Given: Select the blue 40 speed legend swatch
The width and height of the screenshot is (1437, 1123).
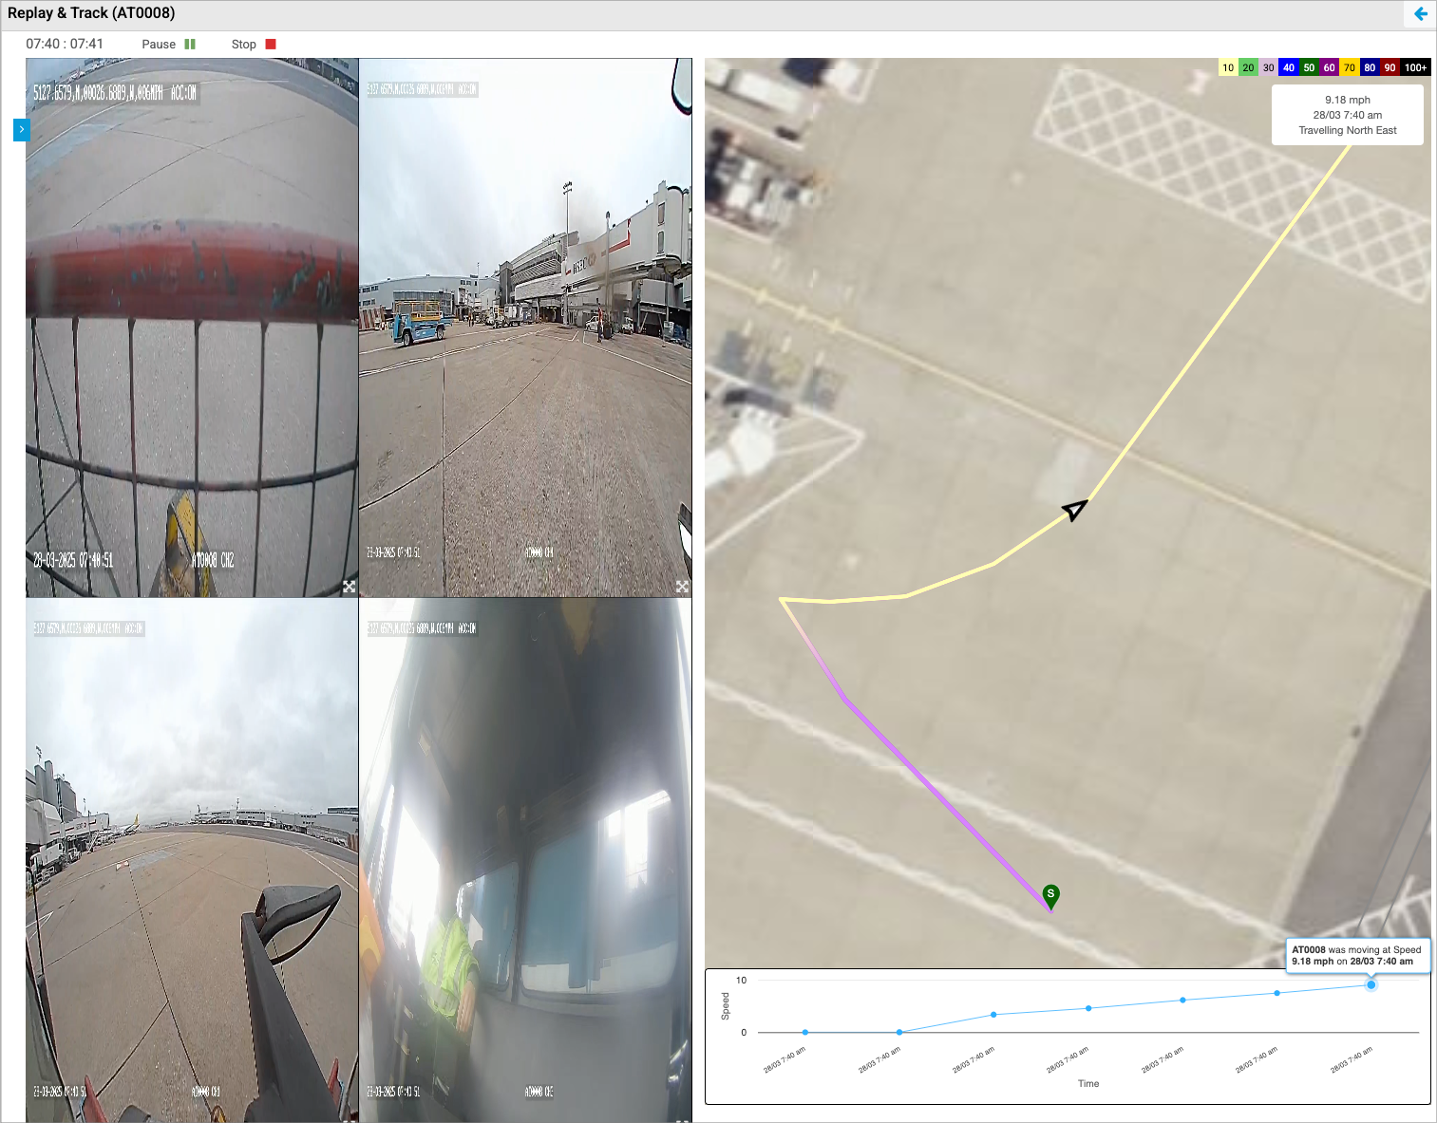Looking at the screenshot, I should point(1289,67).
